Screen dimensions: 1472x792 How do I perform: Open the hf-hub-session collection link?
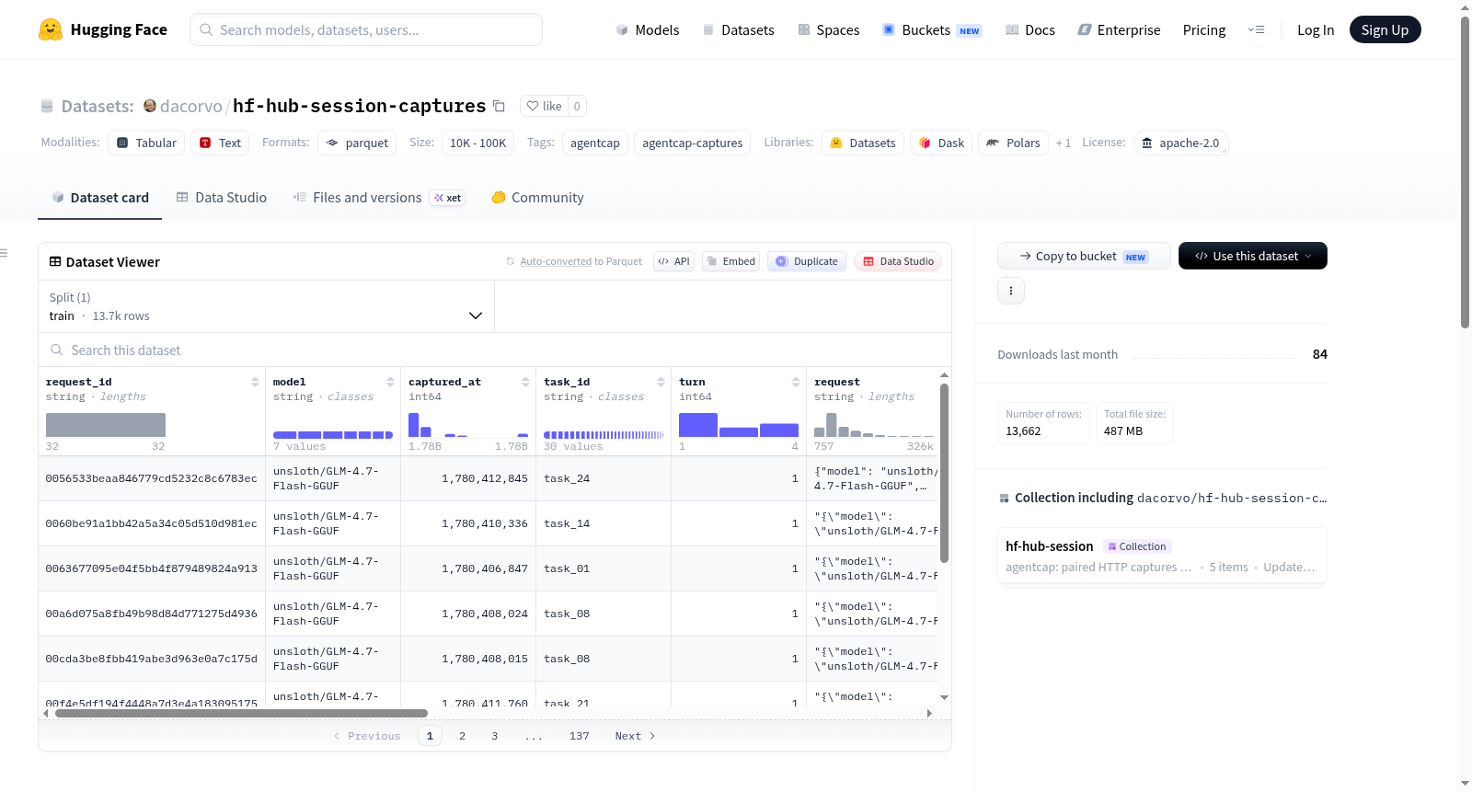click(1049, 546)
